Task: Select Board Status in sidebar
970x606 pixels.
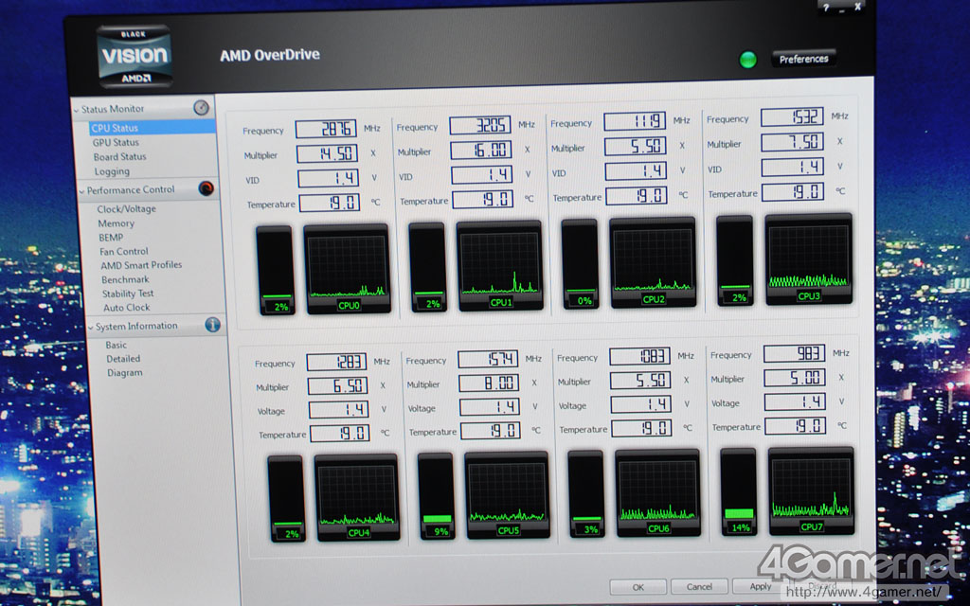Action: (x=119, y=157)
